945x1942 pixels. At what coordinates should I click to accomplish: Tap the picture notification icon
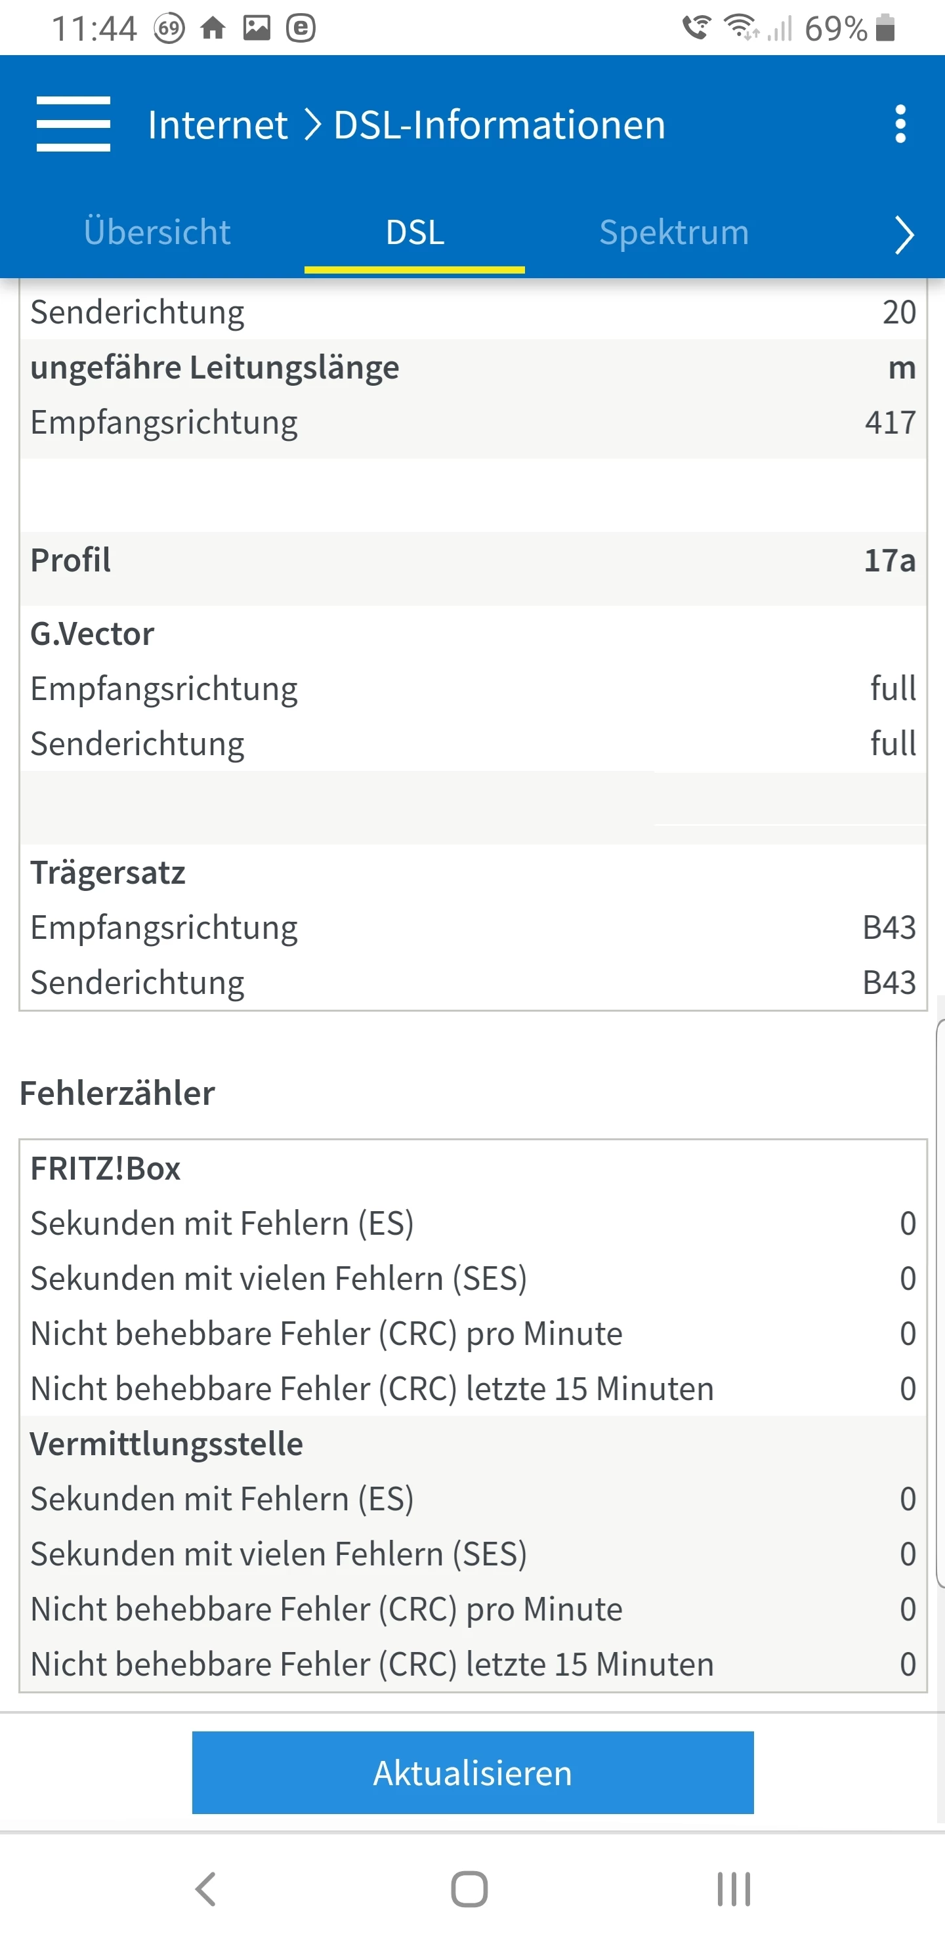pyautogui.click(x=257, y=29)
